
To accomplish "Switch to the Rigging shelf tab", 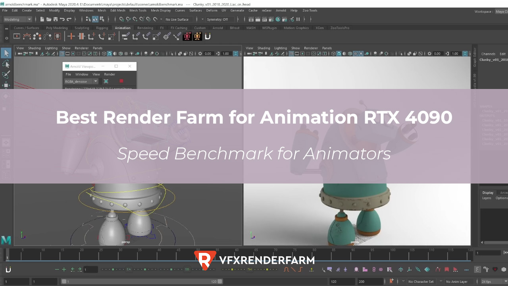I will (x=102, y=28).
